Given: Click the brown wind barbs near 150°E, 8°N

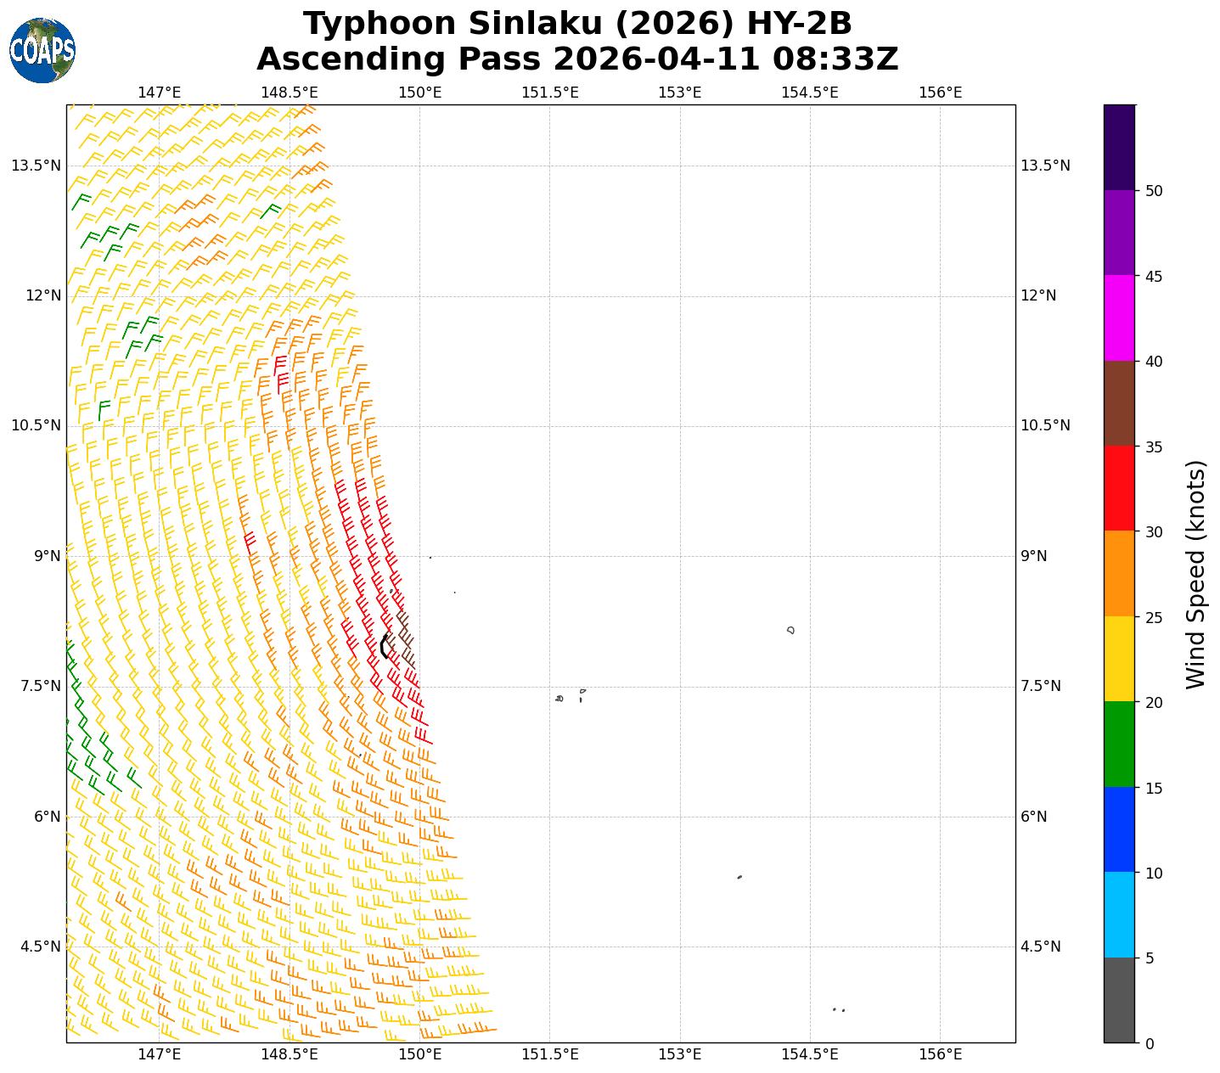Looking at the screenshot, I should [x=405, y=637].
